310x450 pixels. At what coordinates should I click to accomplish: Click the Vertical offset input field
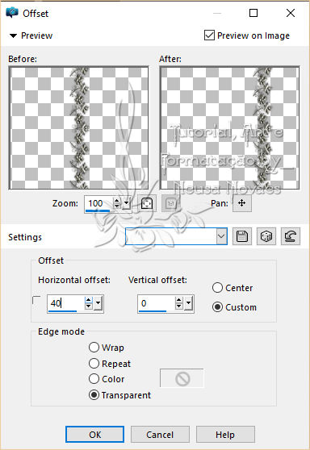click(156, 303)
